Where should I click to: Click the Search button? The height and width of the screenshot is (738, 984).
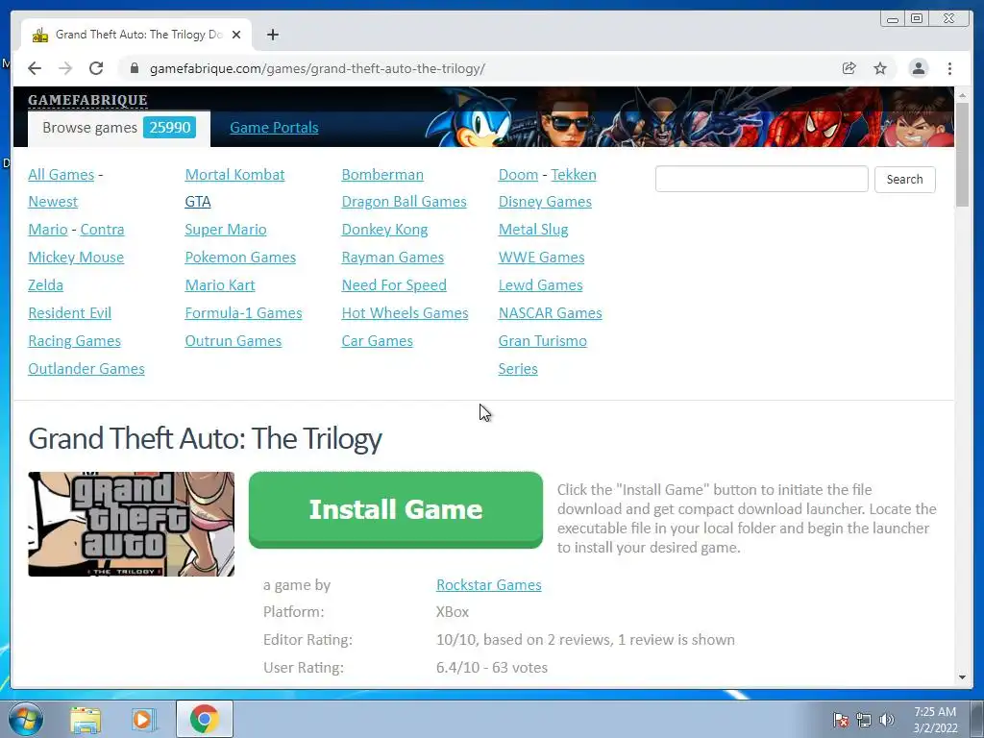pos(904,180)
